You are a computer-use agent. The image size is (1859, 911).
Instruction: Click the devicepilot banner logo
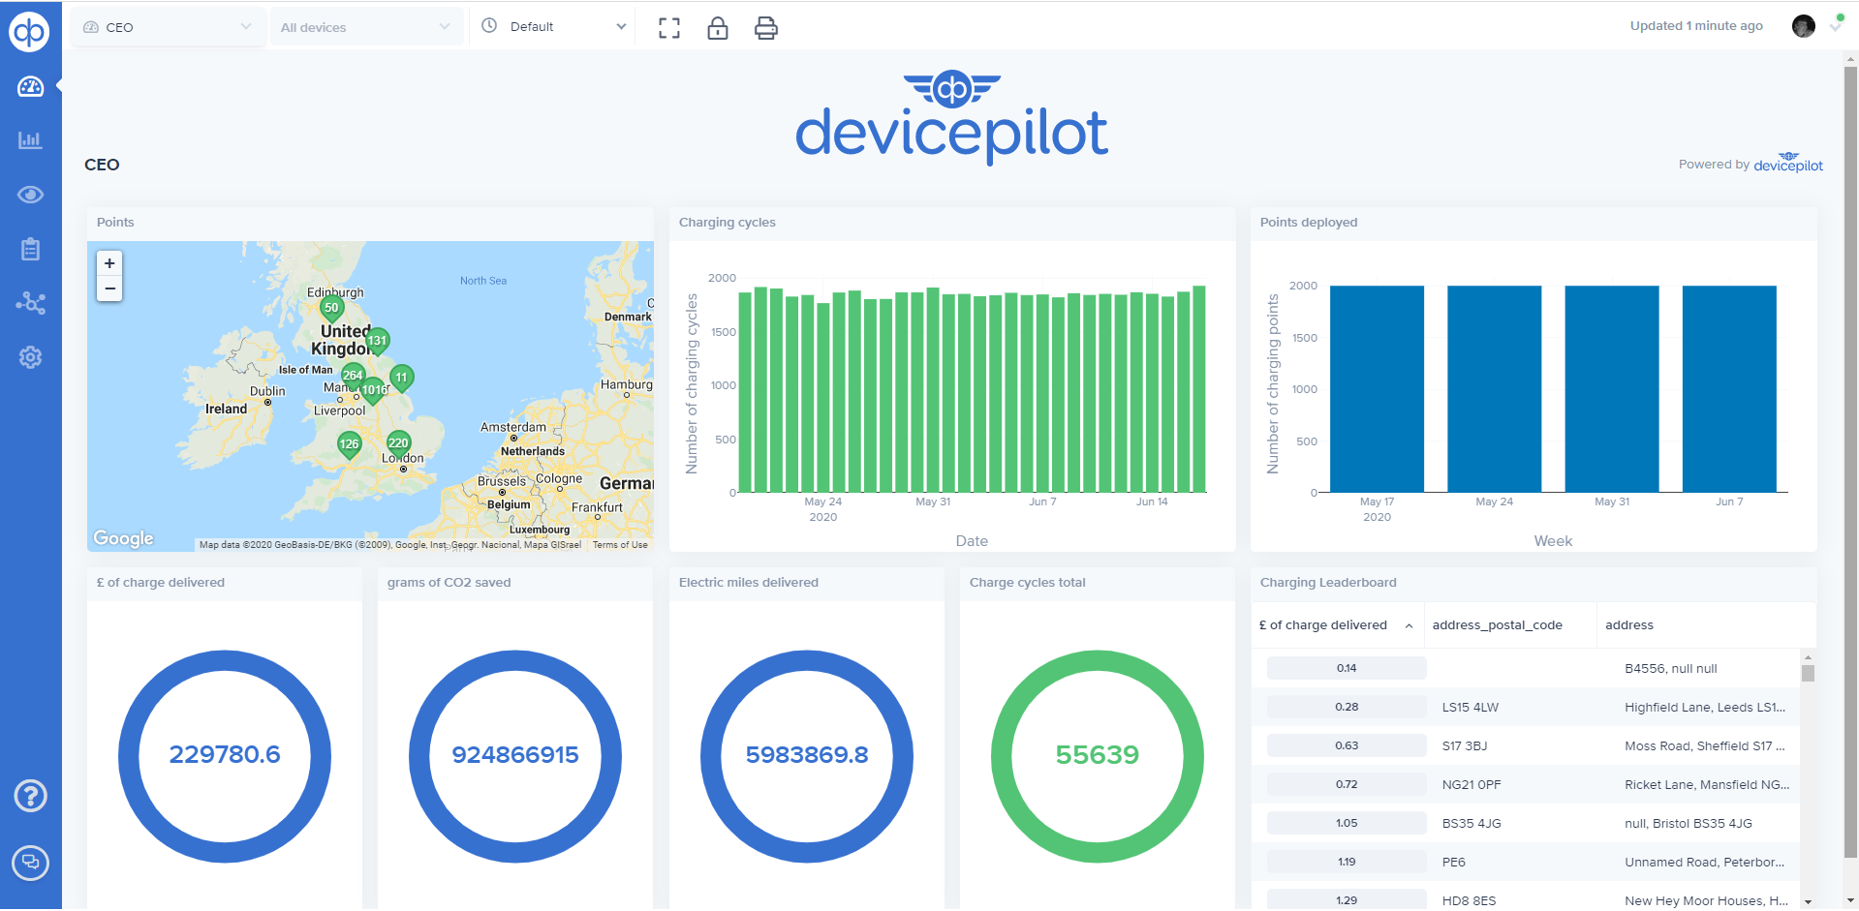point(952,116)
